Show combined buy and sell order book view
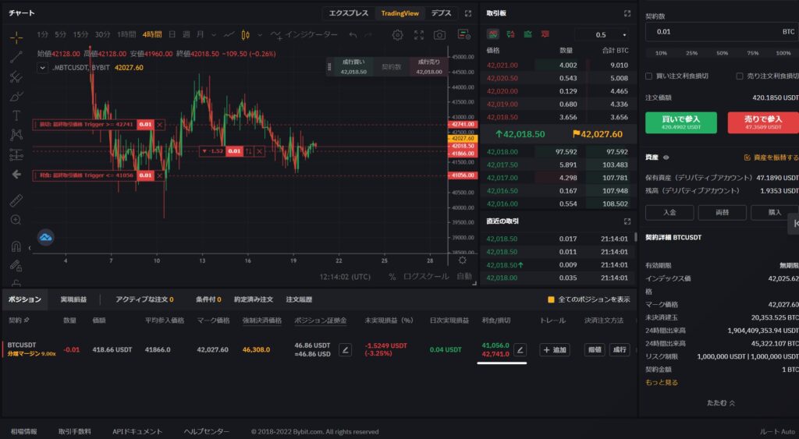This screenshot has height=439, width=799. pos(493,34)
